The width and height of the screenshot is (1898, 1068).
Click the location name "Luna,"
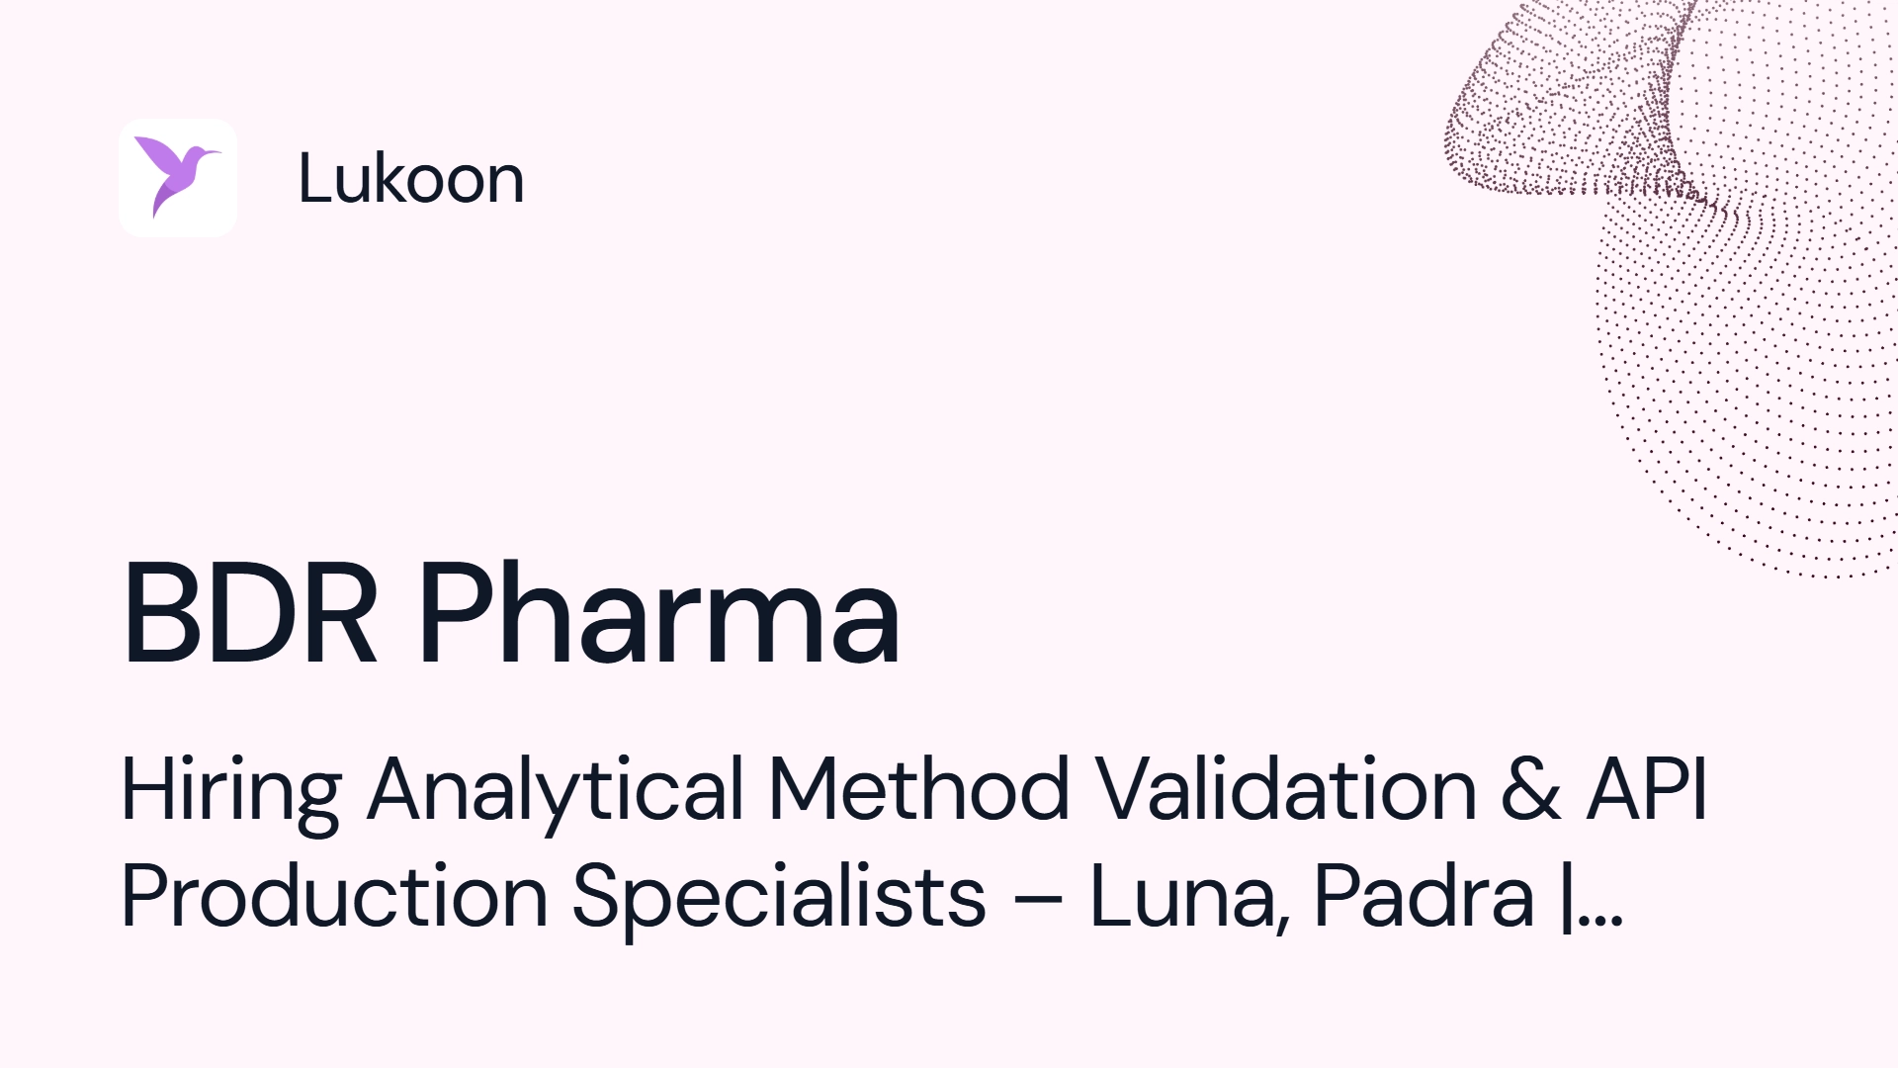click(x=1190, y=898)
